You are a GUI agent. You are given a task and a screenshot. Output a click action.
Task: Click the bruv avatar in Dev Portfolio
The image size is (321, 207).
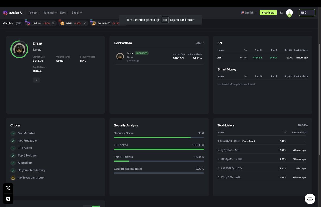(120, 56)
